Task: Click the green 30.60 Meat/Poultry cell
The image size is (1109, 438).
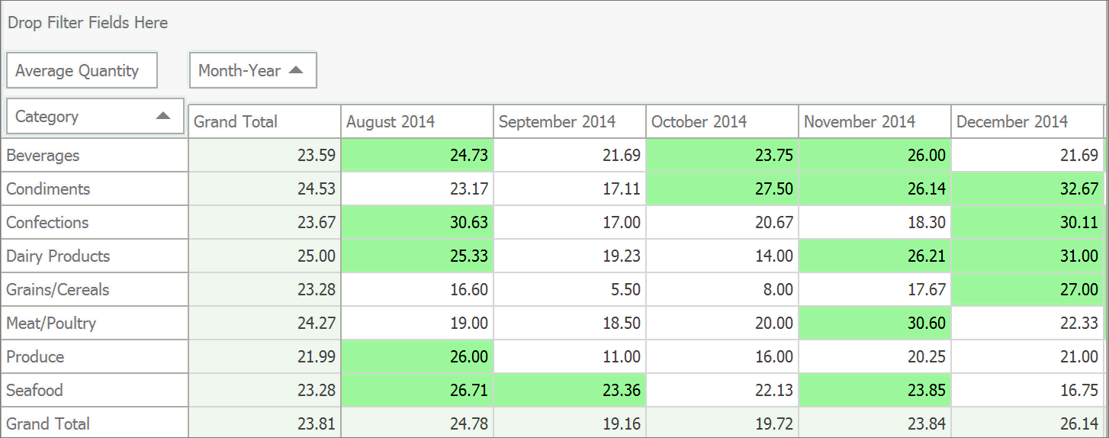Action: coord(874,323)
